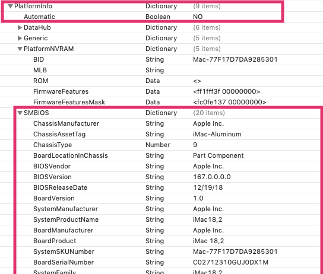
Task: Click the Data type of ROM row
Action: tap(153, 81)
